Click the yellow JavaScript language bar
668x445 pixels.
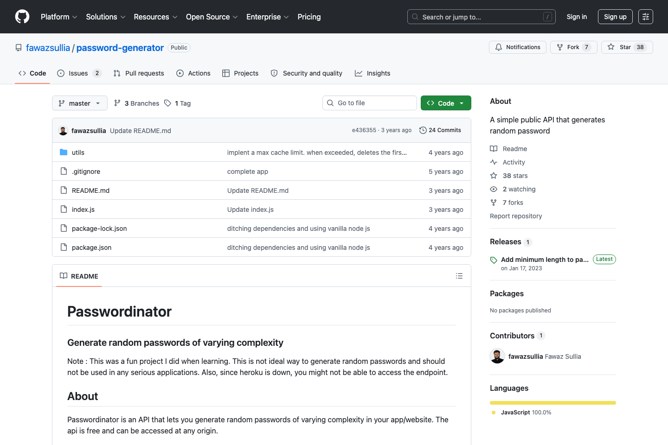552,403
